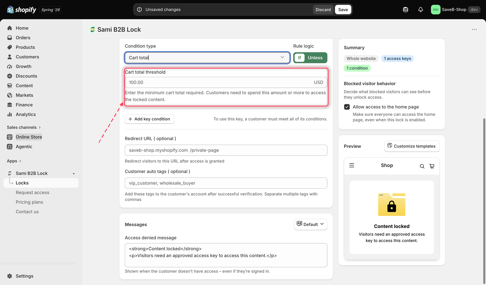The image size is (486, 285).
Task: Click the Growth gauge icon
Action: [x=10, y=67]
